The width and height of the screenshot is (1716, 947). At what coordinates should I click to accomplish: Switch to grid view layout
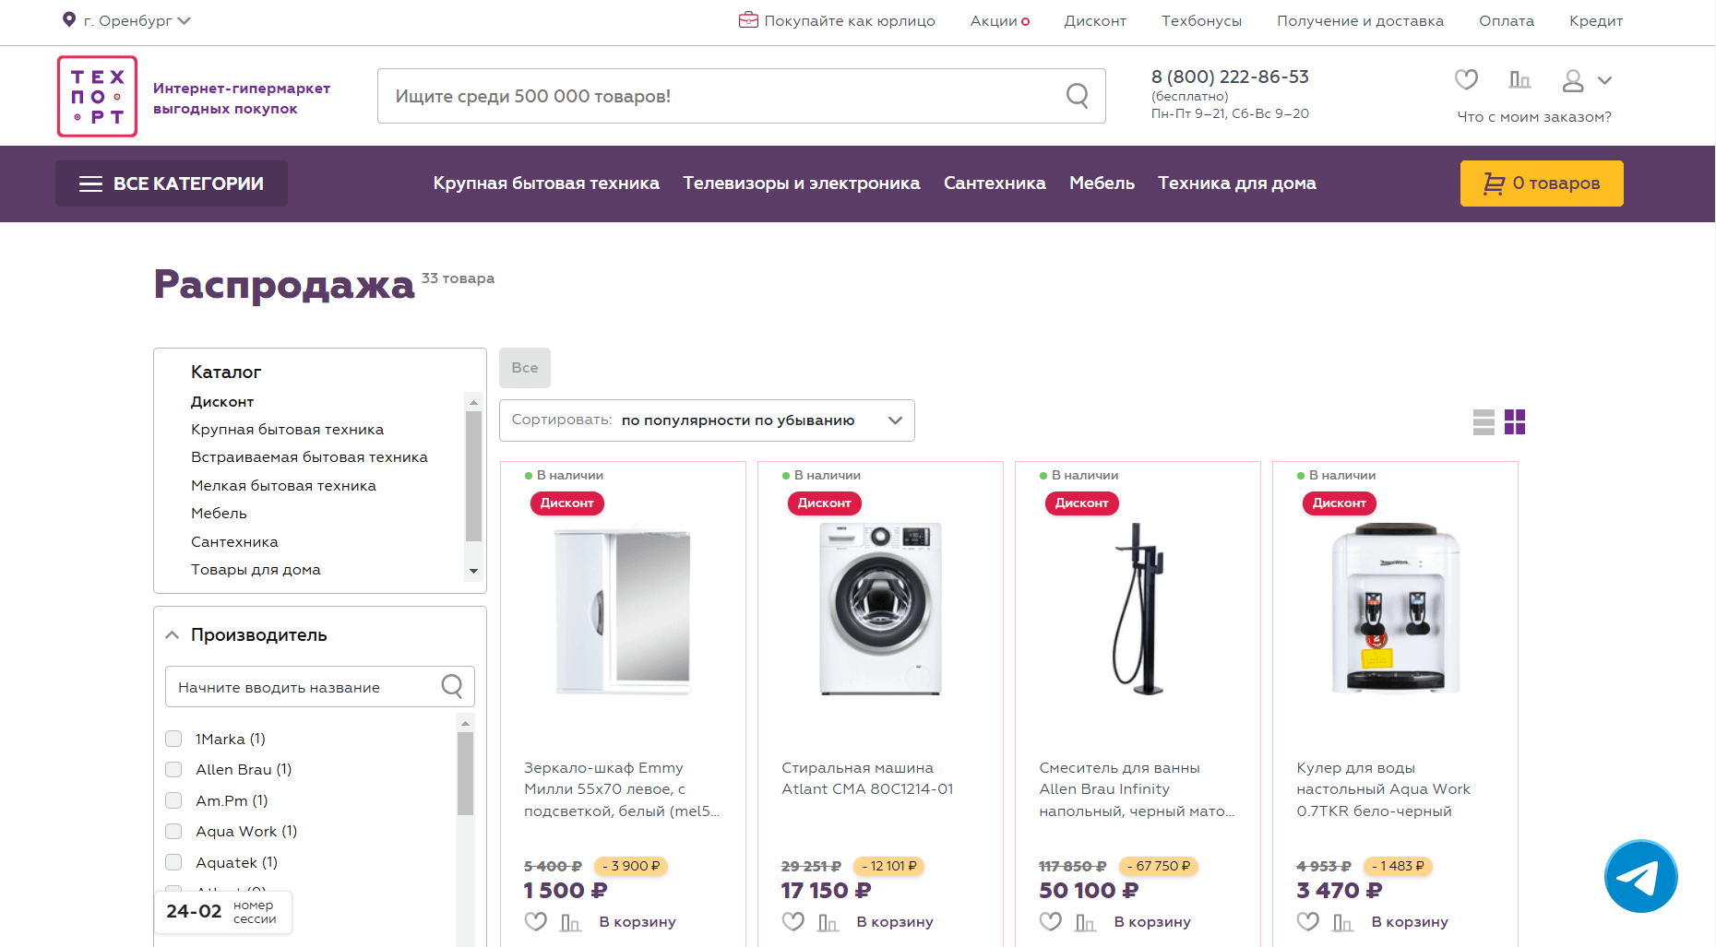pyautogui.click(x=1515, y=422)
